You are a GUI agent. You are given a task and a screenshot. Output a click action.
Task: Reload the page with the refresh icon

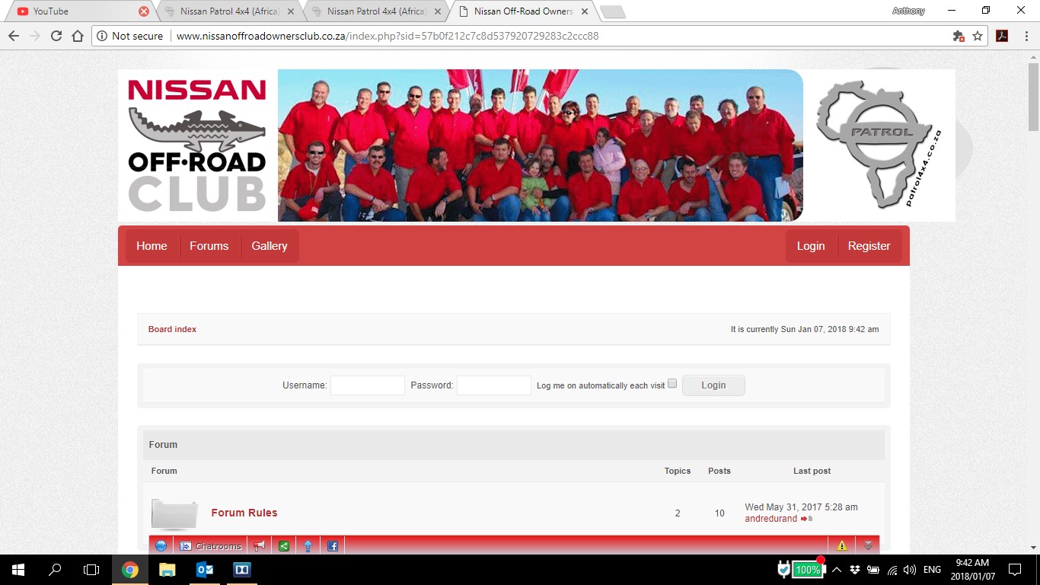click(56, 36)
